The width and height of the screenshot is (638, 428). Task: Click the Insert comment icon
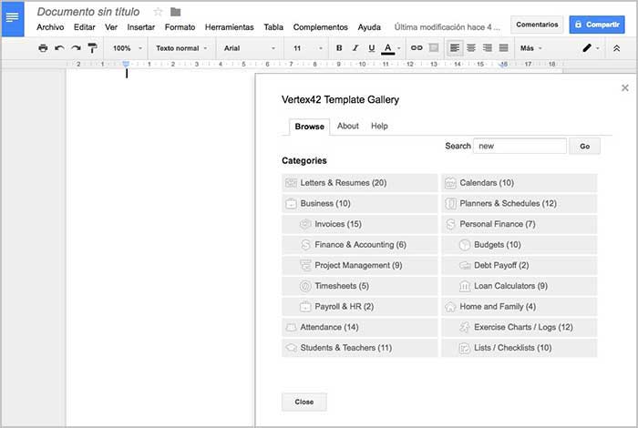(434, 48)
